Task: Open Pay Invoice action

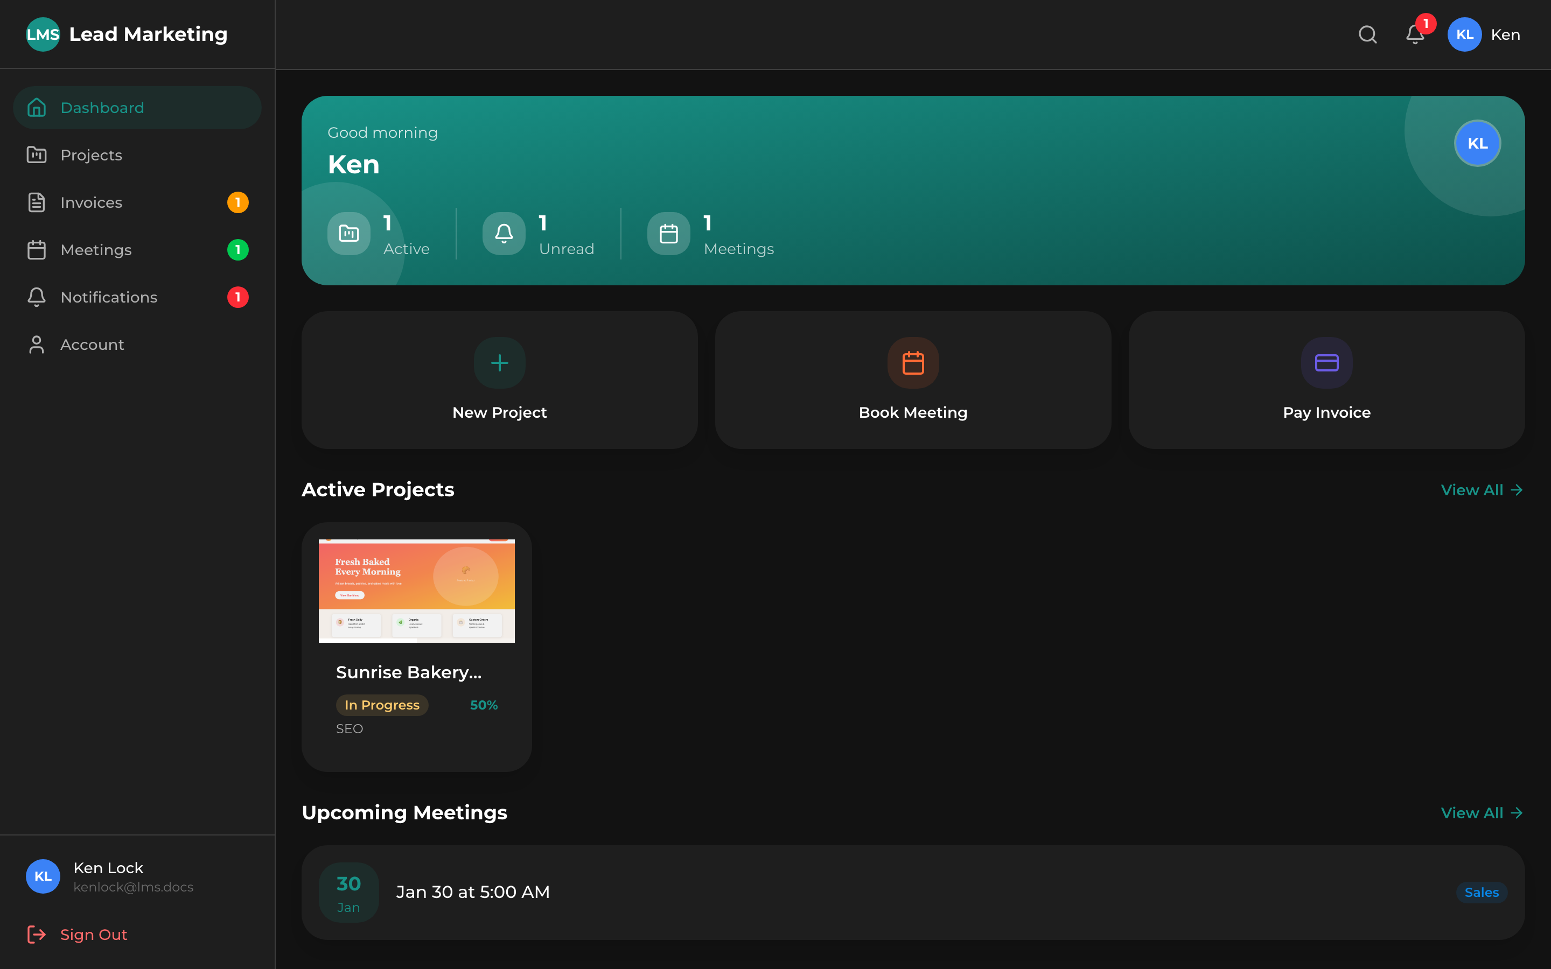Action: click(1326, 380)
